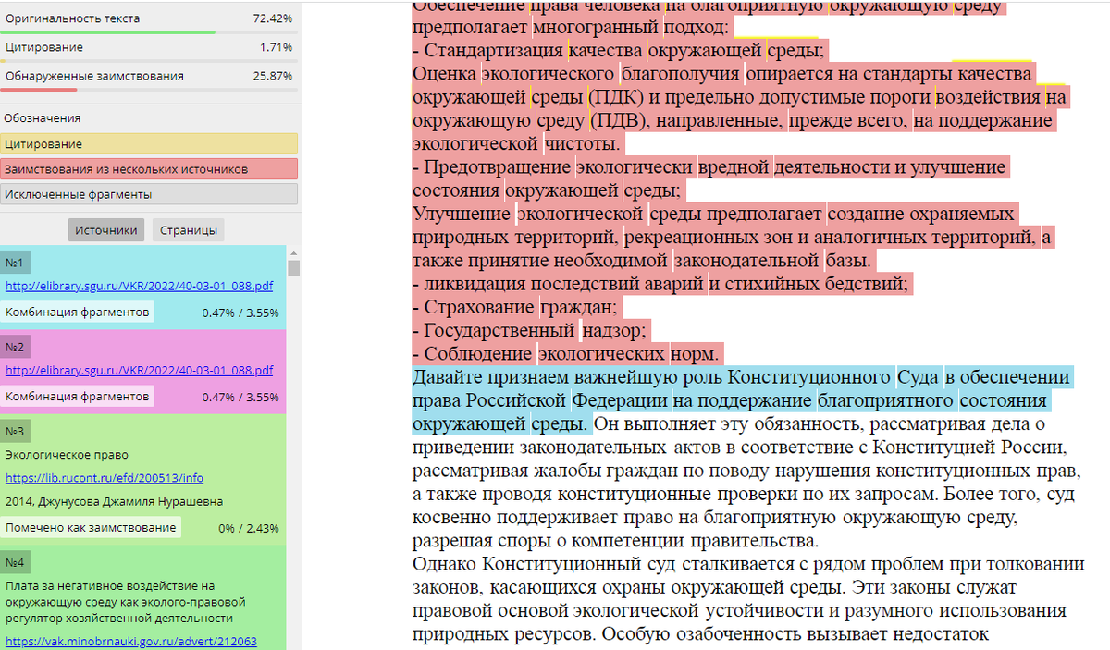This screenshot has width=1110, height=650.
Task: Click the Обозначения heading
Action: [x=43, y=118]
